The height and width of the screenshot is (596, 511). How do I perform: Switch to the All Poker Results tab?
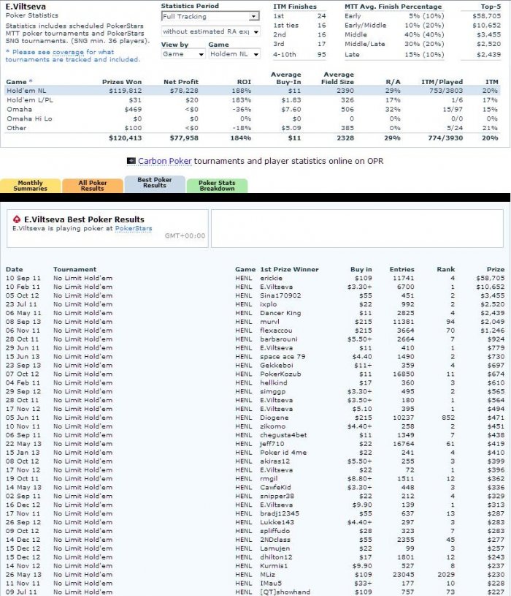pos(93,186)
